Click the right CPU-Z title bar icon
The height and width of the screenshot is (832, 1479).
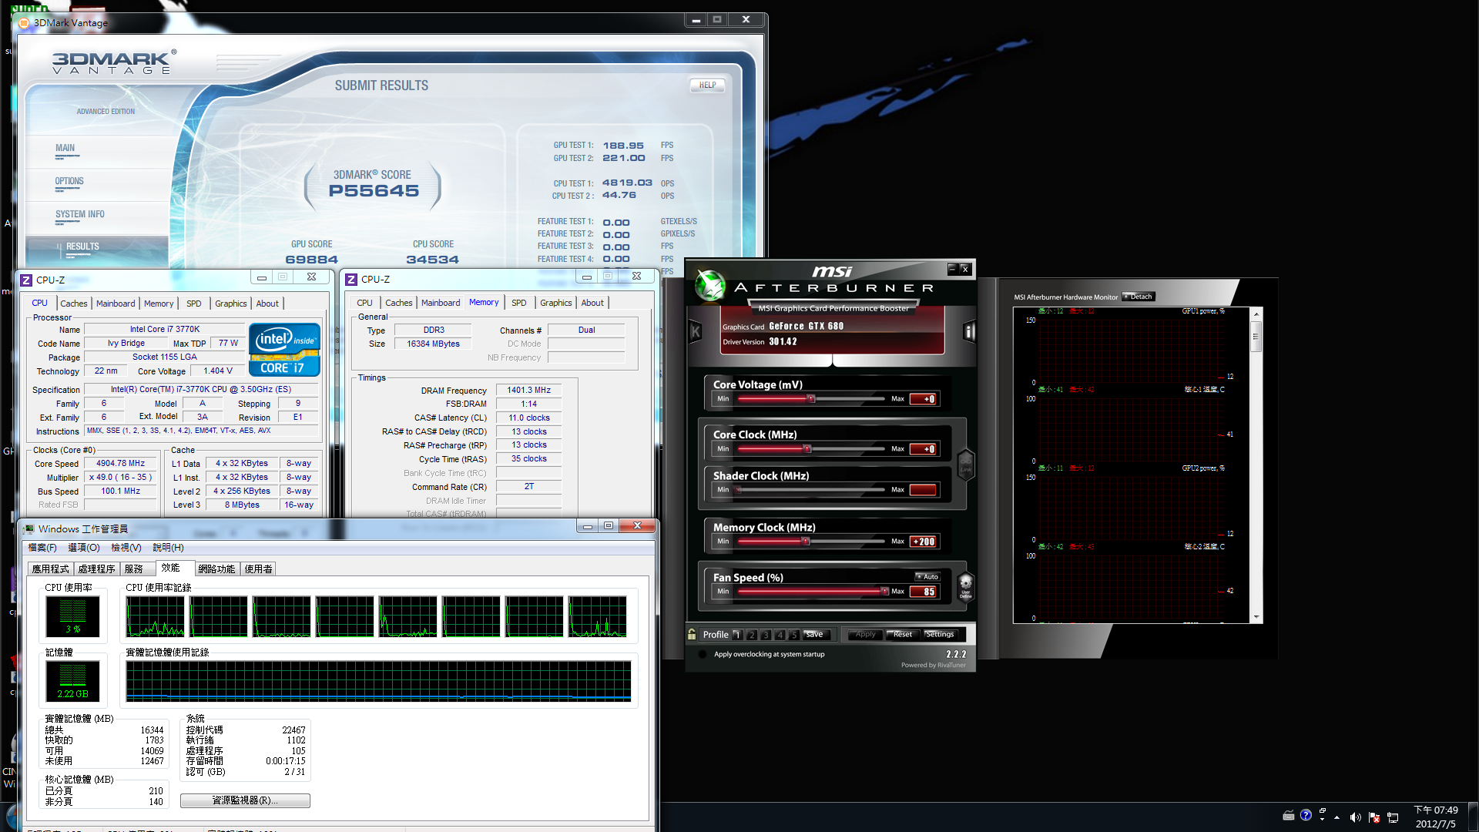point(351,279)
